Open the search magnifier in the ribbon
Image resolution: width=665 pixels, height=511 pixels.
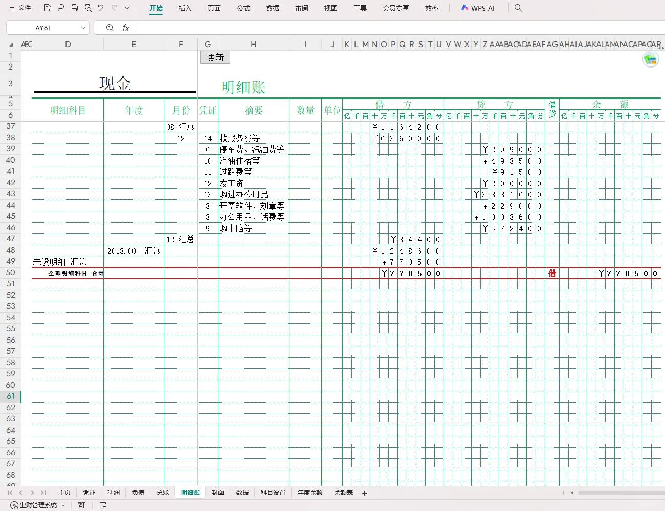(518, 8)
